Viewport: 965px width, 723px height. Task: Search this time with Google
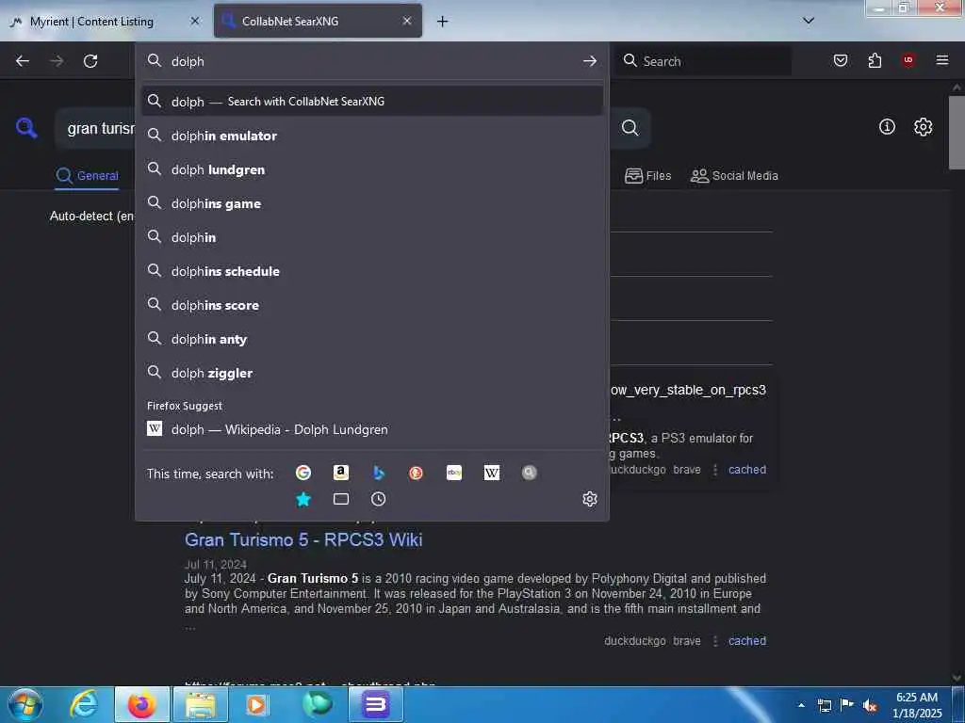[303, 473]
